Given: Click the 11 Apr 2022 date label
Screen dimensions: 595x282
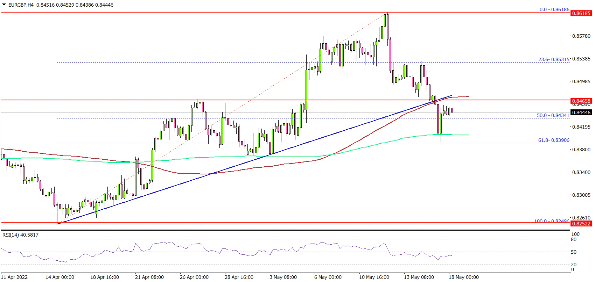Looking at the screenshot, I should (x=14, y=277).
